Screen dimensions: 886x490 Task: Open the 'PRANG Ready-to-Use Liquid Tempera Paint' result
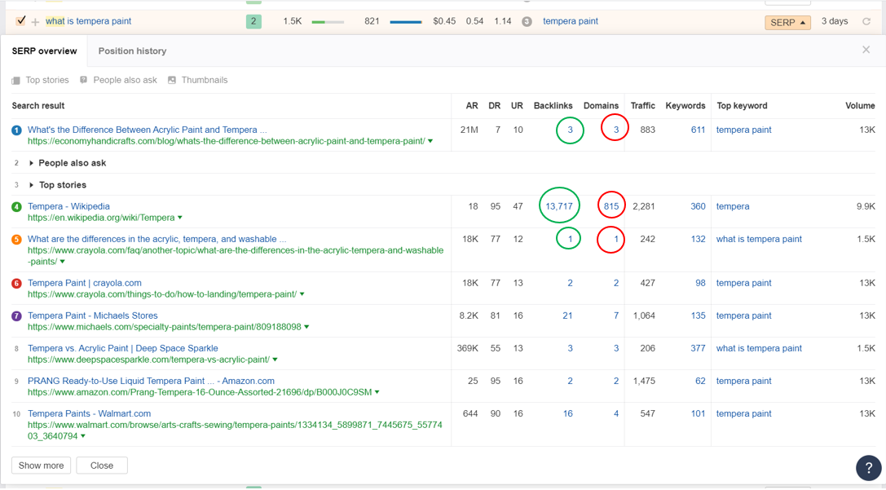pyautogui.click(x=151, y=382)
